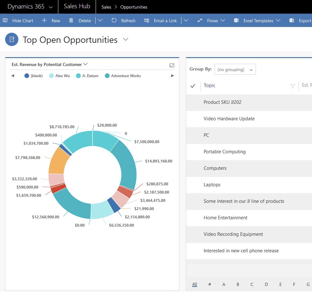Expand the chart using the expand icon
The image size is (312, 292).
172,65
